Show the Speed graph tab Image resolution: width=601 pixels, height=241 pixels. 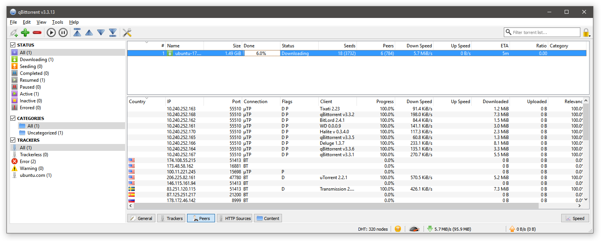(575, 218)
